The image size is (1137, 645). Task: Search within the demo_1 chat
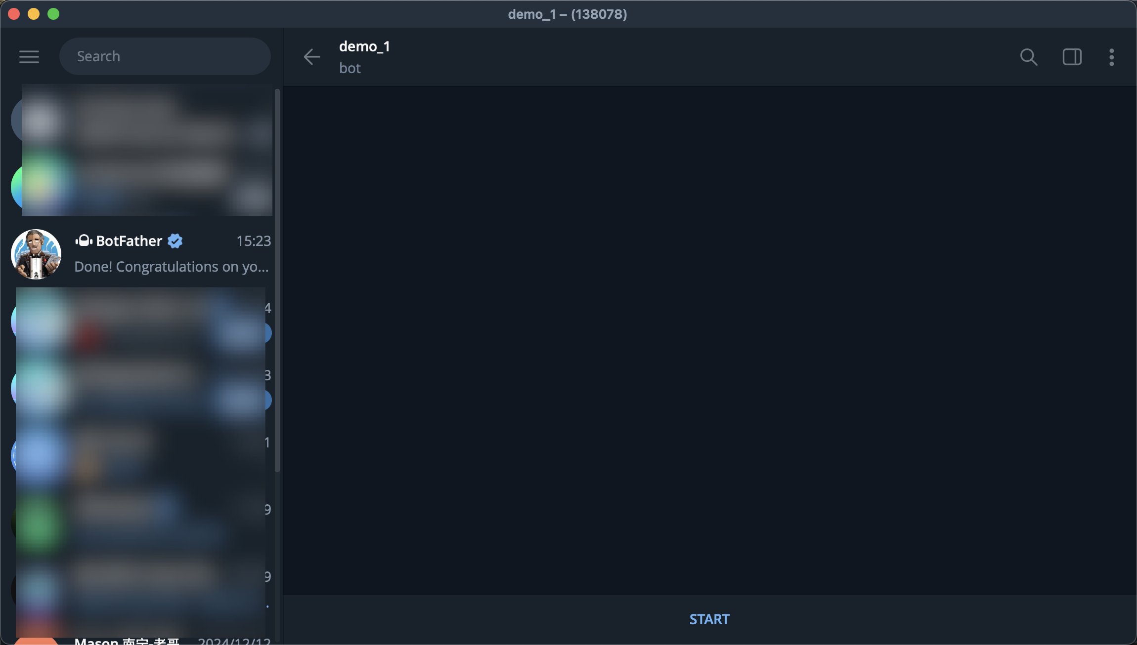pos(1029,57)
